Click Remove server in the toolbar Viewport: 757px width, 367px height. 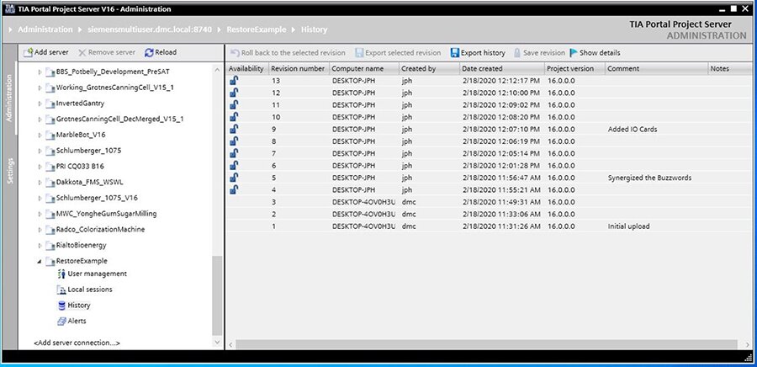click(x=107, y=52)
